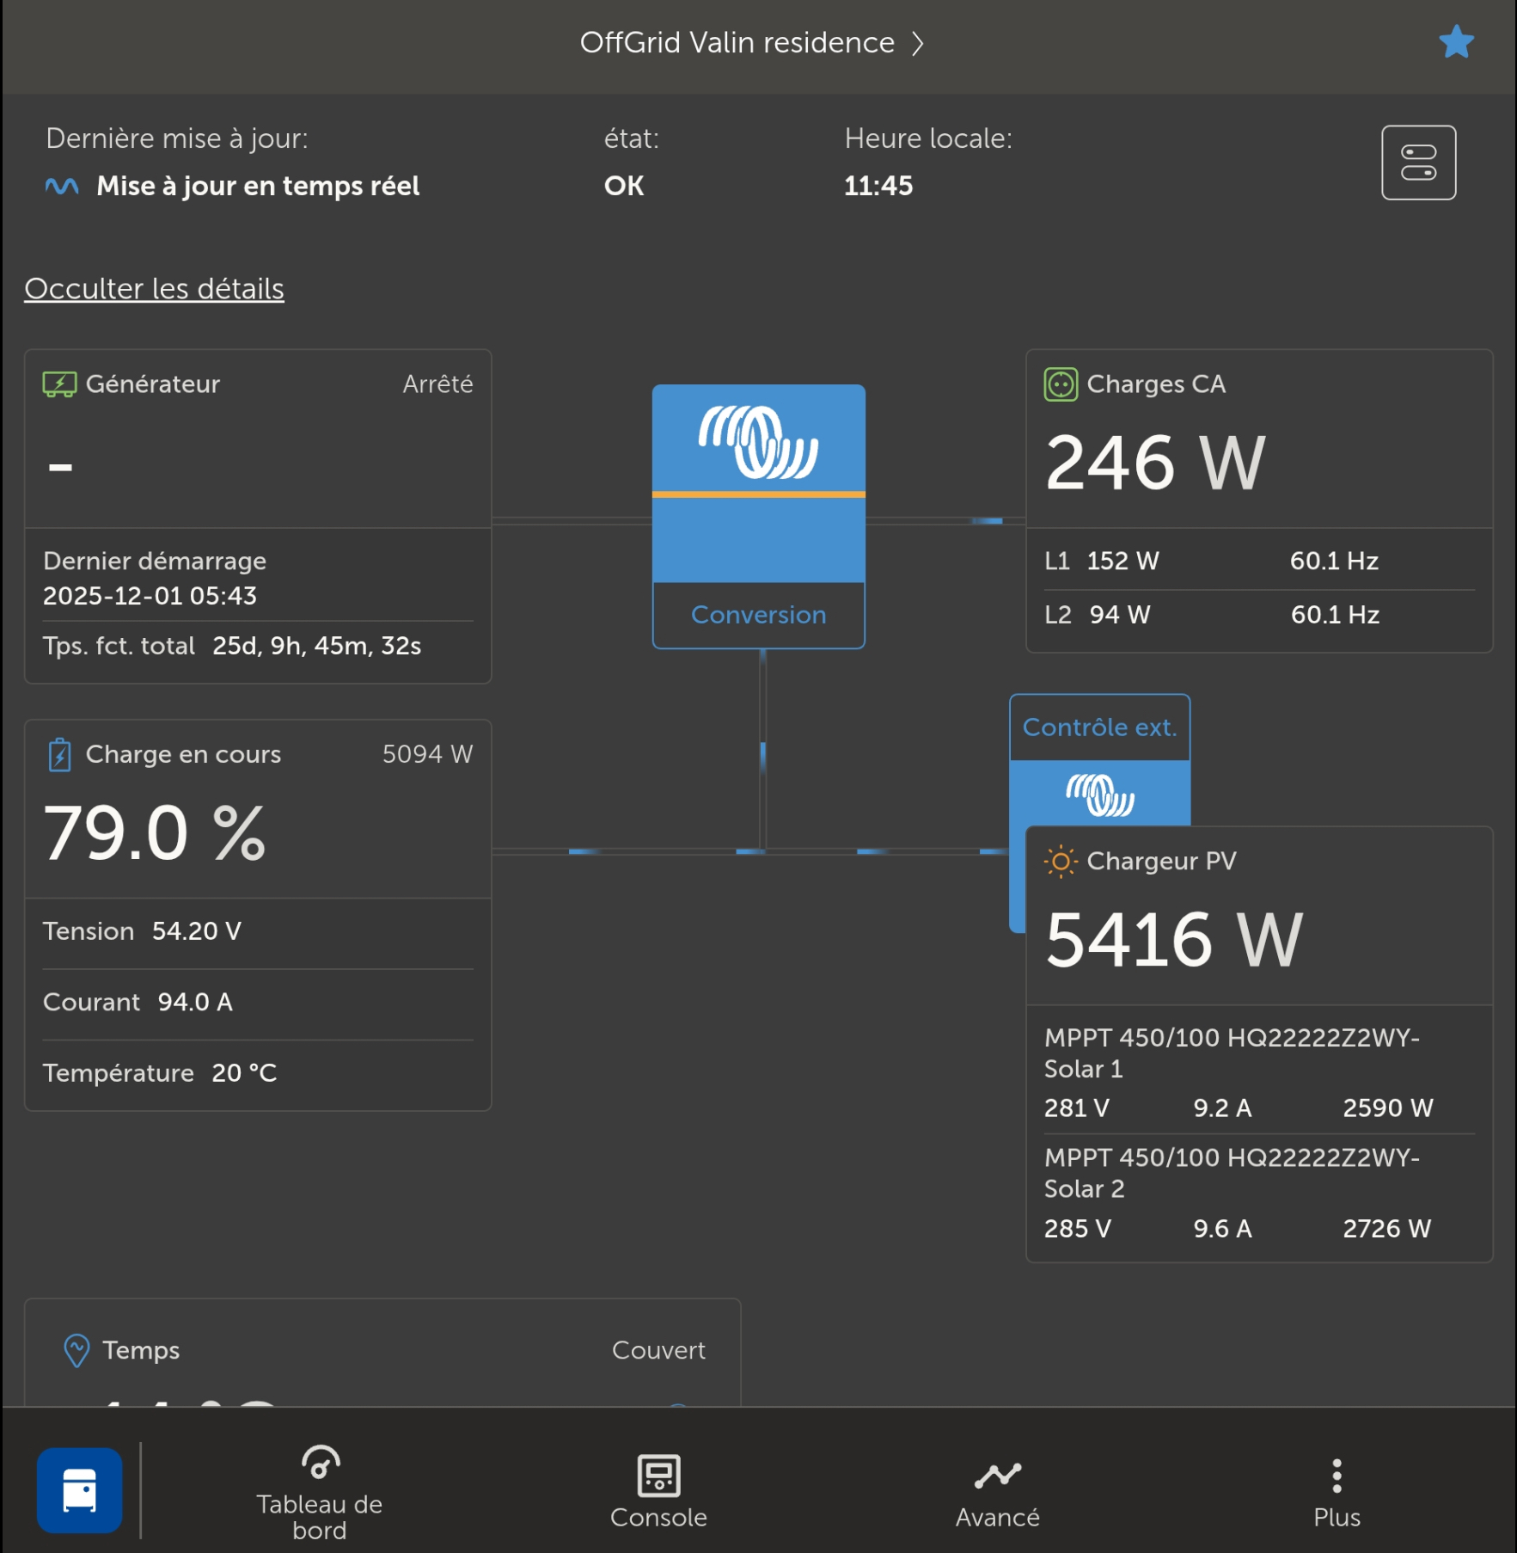Screen dimensions: 1517x1553
Task: Click the Occulter les détails link
Action: click(153, 288)
